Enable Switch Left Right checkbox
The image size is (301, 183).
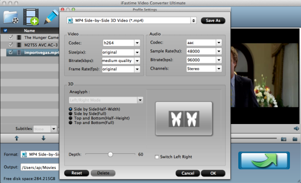(x=157, y=157)
